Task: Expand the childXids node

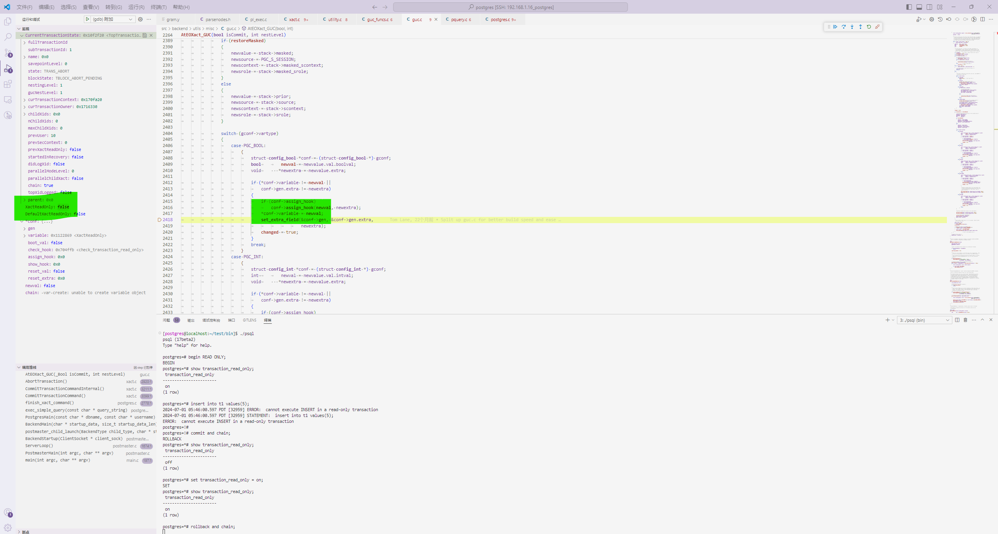Action: (x=25, y=114)
